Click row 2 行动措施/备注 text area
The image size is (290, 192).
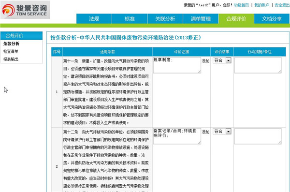258,136
